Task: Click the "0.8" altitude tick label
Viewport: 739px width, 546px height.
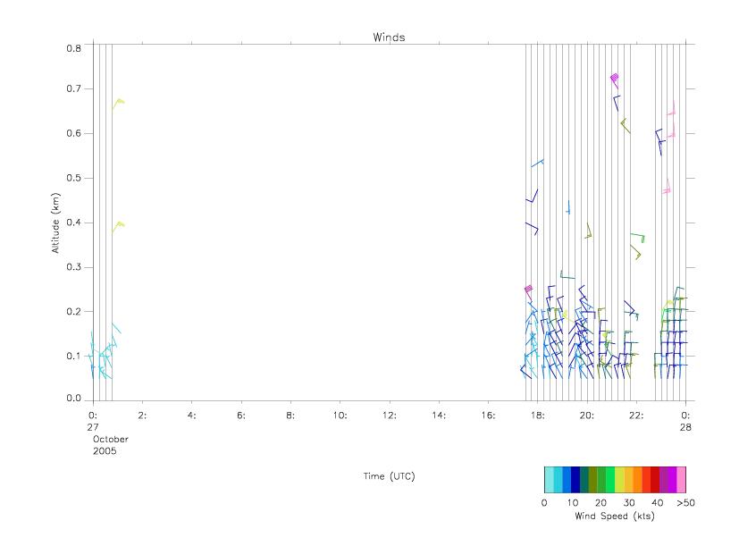Action: [x=73, y=48]
